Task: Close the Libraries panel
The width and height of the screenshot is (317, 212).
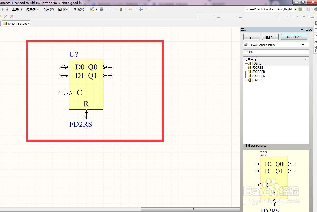Action: pyautogui.click(x=311, y=30)
